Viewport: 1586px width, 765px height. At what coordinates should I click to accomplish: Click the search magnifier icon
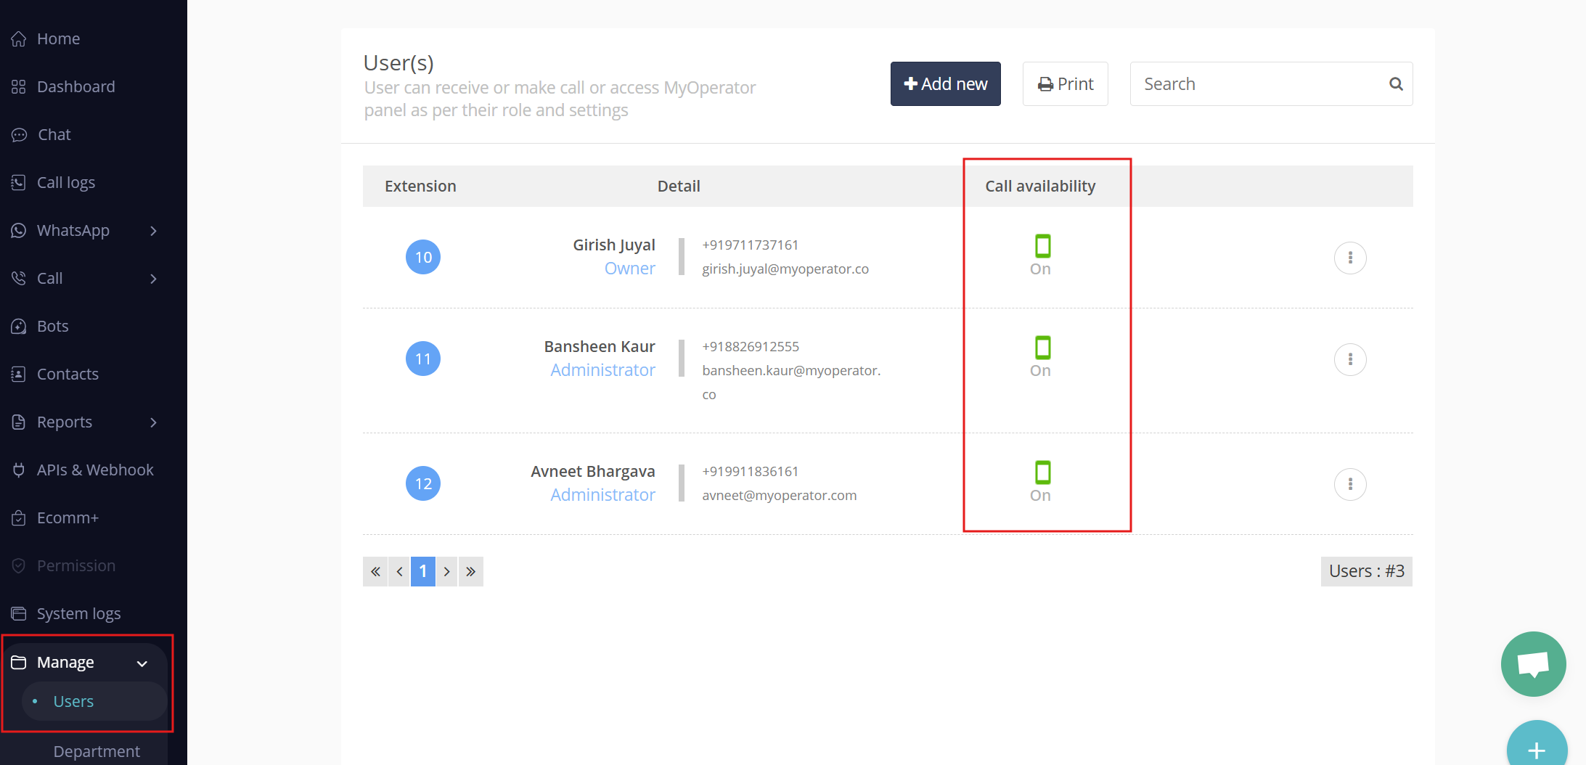tap(1395, 84)
